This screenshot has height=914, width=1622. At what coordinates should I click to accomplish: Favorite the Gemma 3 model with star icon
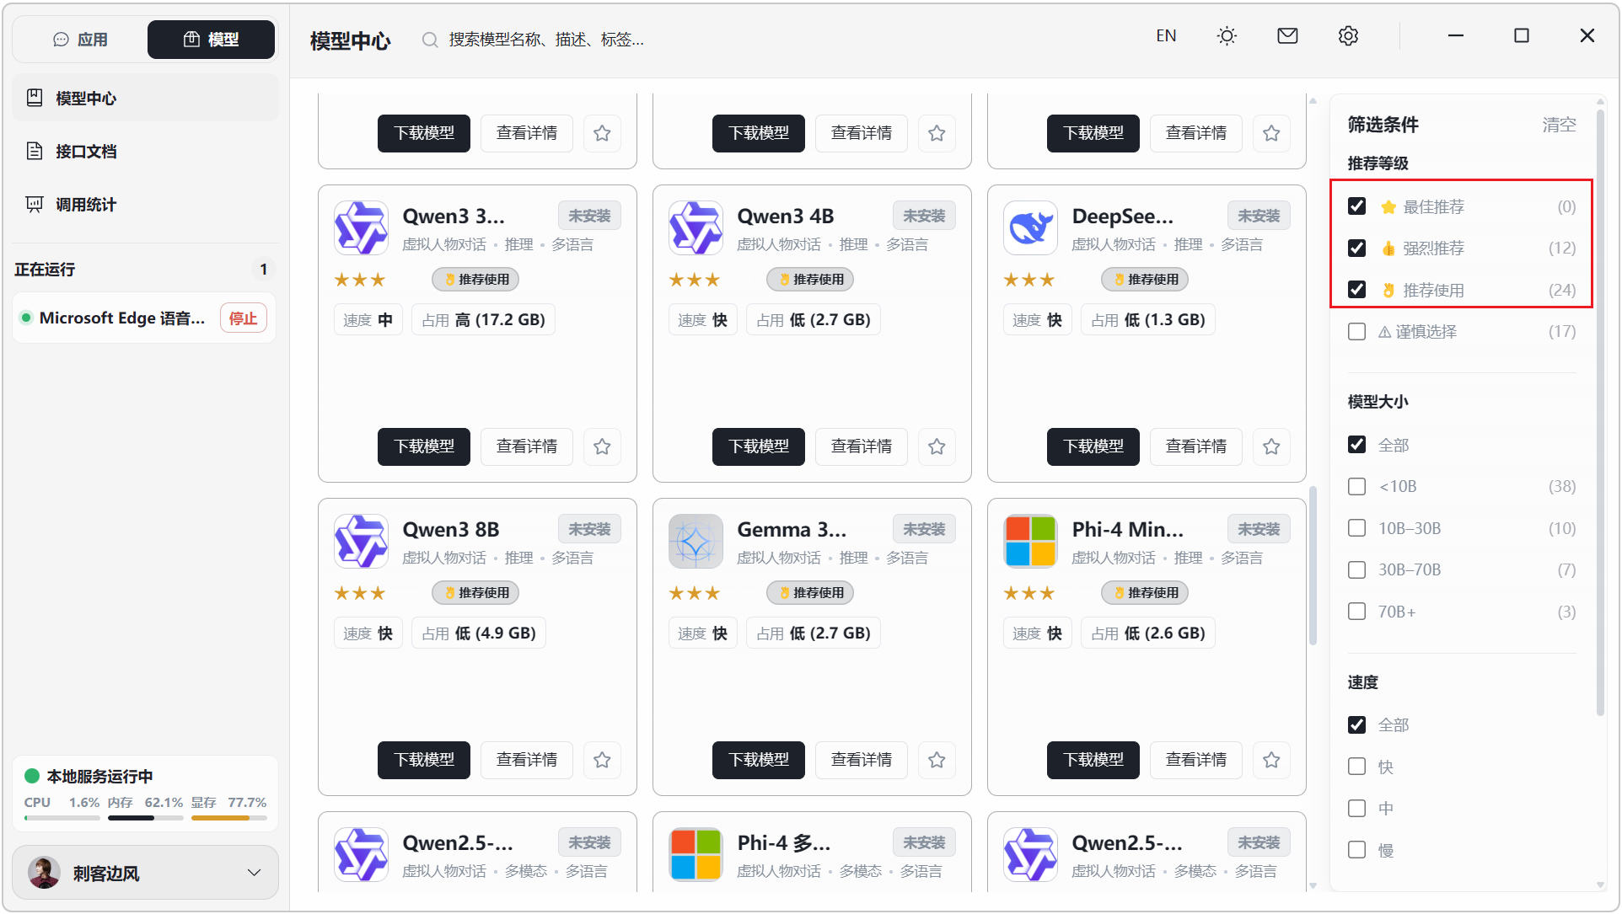point(937,760)
